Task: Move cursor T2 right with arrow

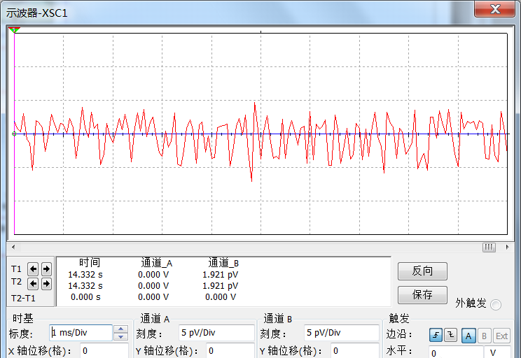Action: [x=46, y=284]
